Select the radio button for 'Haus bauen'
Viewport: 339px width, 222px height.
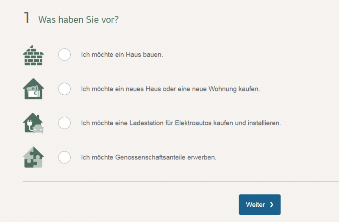click(x=64, y=55)
